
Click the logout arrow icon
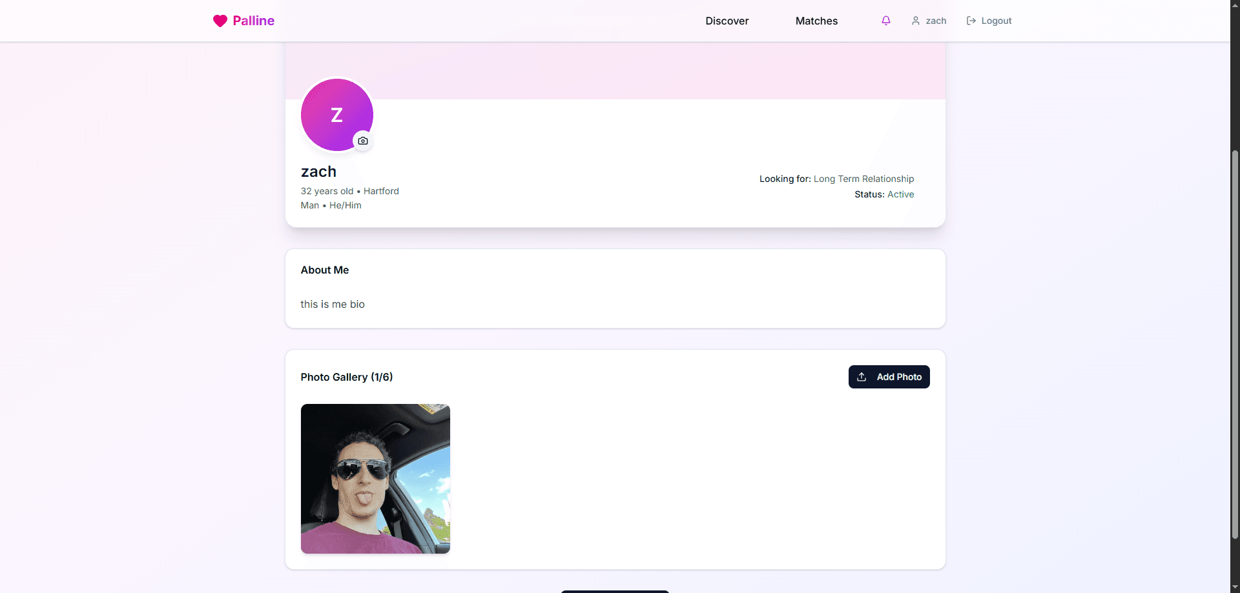pos(971,21)
